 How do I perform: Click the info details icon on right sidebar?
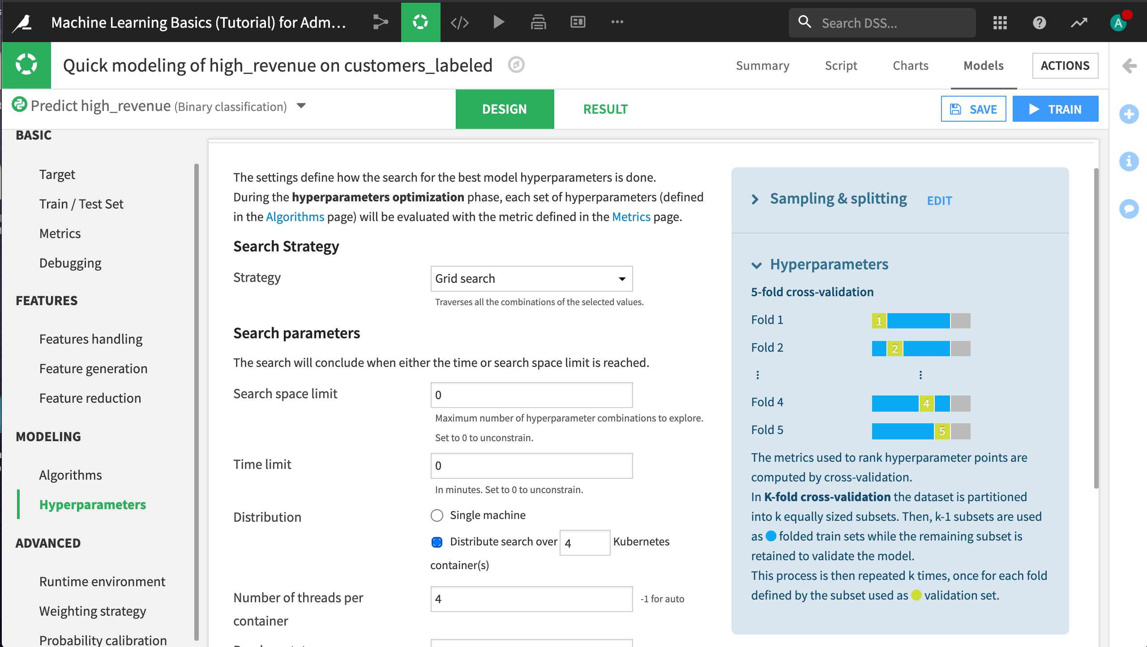tap(1129, 162)
